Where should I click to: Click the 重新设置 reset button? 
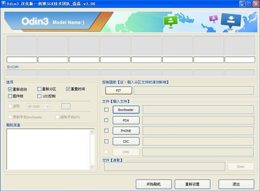[x=192, y=184]
